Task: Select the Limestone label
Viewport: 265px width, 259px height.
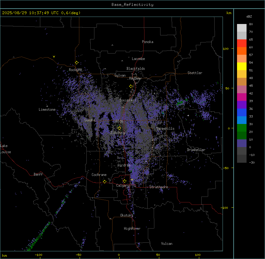Action: 47,110
